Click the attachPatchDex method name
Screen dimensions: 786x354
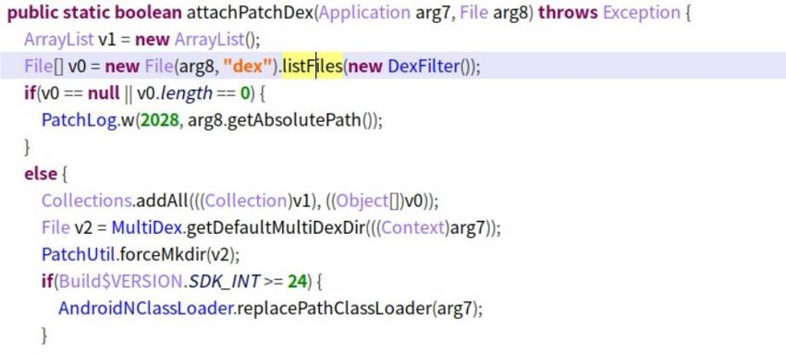(x=251, y=13)
